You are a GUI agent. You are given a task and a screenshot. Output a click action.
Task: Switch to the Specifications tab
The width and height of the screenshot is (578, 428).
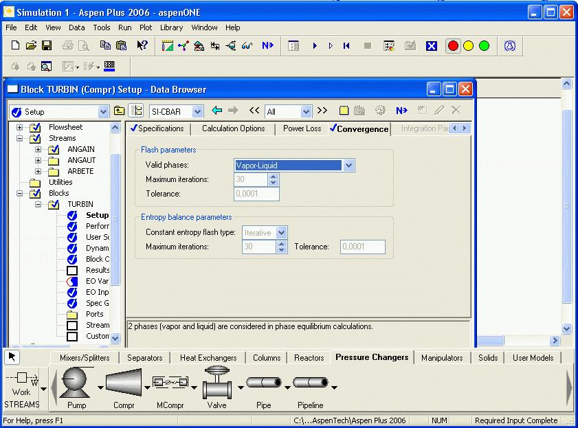pyautogui.click(x=157, y=128)
